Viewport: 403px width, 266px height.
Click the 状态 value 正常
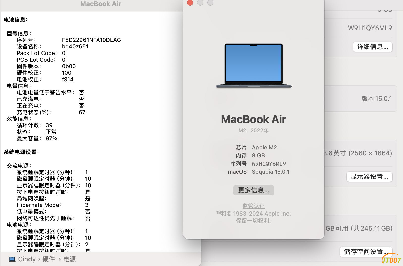[x=51, y=132]
